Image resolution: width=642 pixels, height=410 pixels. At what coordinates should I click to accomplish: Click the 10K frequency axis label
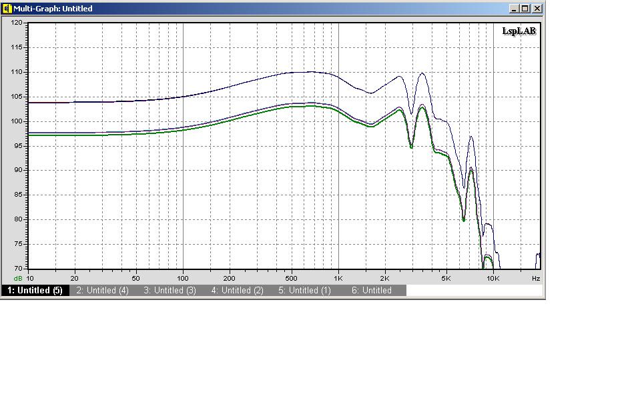(x=493, y=279)
